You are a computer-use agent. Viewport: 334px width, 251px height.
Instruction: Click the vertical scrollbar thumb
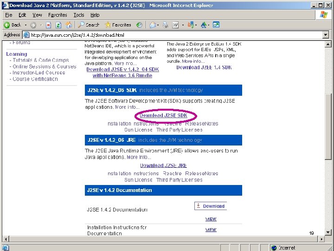[328, 126]
